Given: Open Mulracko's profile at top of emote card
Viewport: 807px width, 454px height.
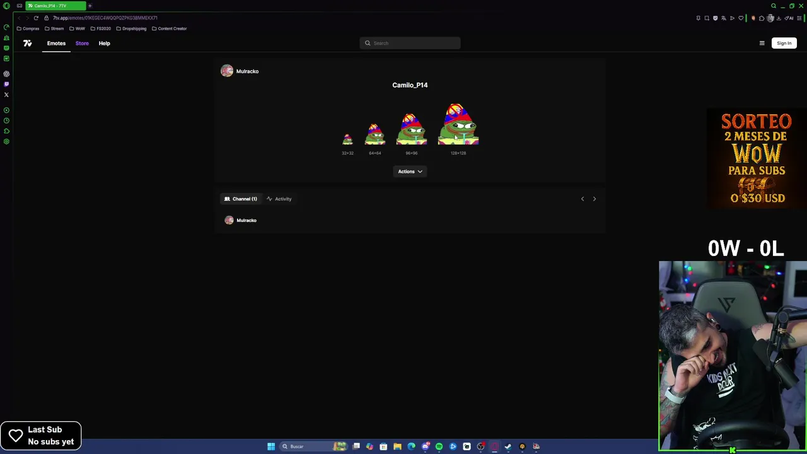Looking at the screenshot, I should point(240,71).
